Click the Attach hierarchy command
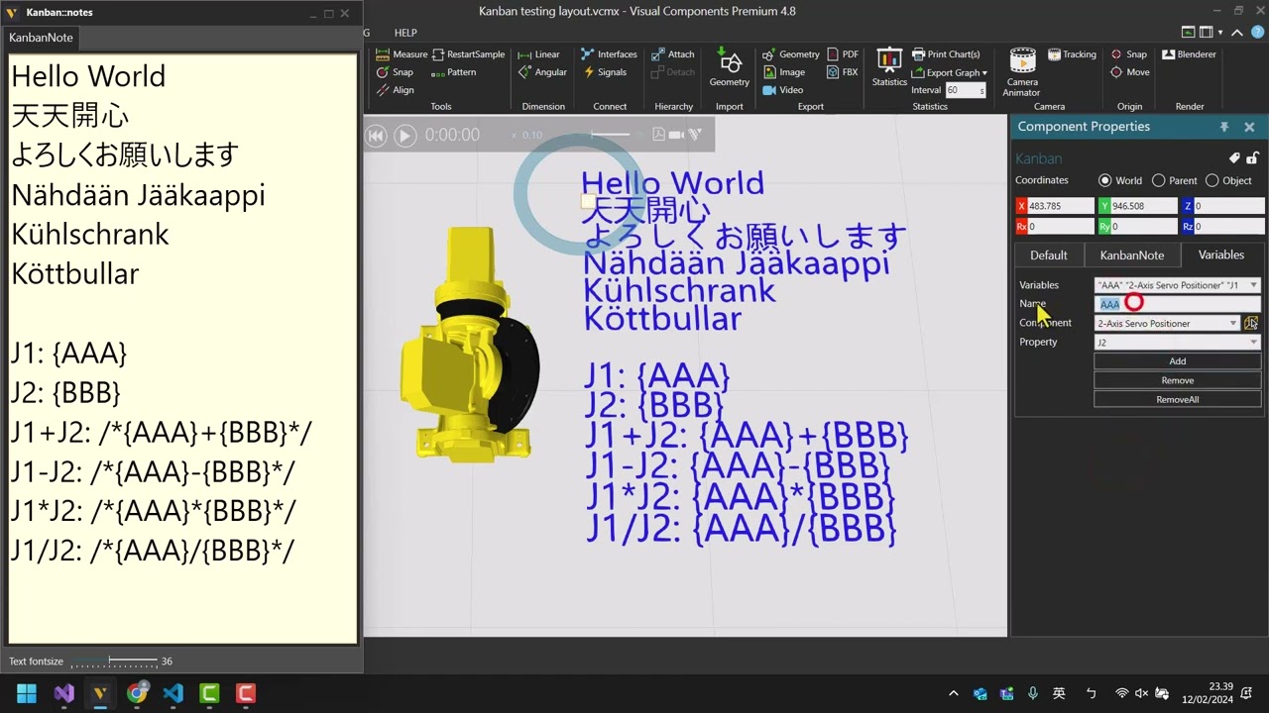This screenshot has width=1269, height=713. click(673, 54)
